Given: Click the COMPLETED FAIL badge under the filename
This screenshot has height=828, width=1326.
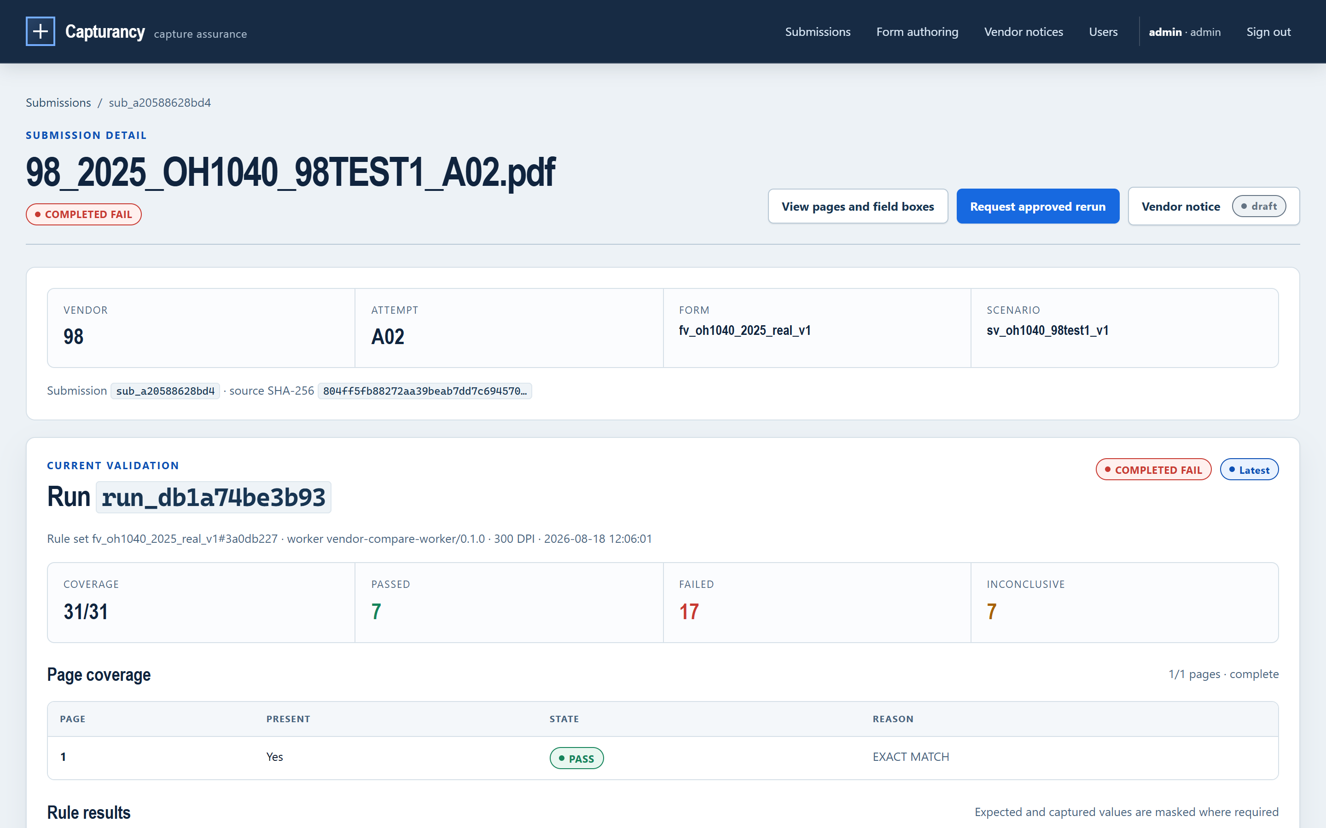Looking at the screenshot, I should point(83,214).
